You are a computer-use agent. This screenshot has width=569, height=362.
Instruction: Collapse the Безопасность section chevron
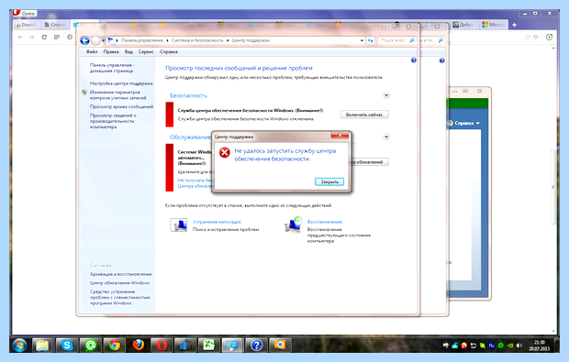(386, 95)
